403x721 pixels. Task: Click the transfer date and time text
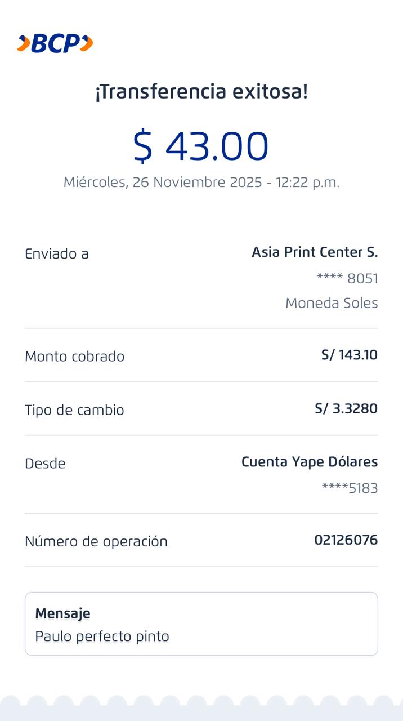tap(201, 183)
